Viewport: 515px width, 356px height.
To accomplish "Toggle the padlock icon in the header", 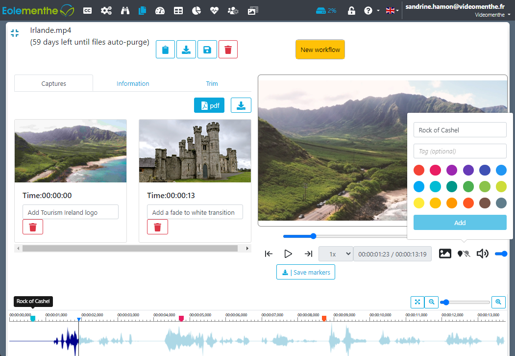I will [x=351, y=10].
